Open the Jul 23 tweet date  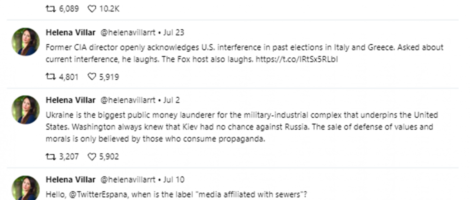tap(173, 32)
